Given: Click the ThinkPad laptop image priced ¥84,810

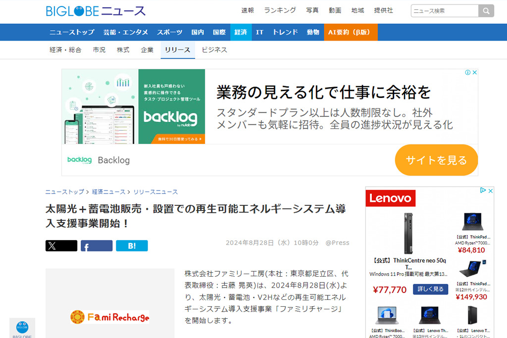Looking at the screenshot, I should pos(472,223).
